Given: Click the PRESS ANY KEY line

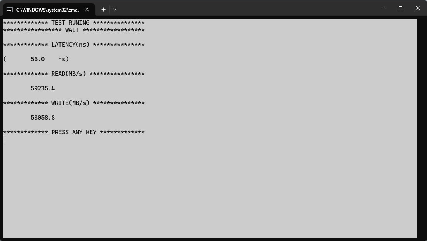Looking at the screenshot, I should [74, 132].
